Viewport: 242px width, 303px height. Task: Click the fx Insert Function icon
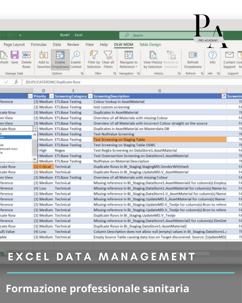[x=16, y=82]
